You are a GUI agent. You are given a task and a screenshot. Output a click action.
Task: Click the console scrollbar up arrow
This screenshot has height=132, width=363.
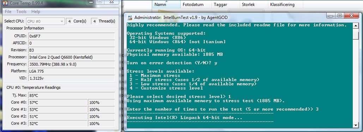[356, 26]
